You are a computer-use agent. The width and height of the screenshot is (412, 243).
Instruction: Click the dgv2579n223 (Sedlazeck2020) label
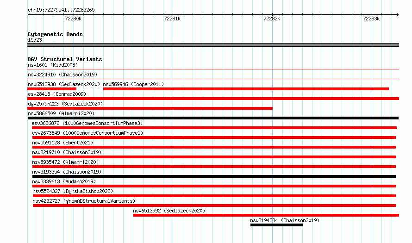click(65, 104)
